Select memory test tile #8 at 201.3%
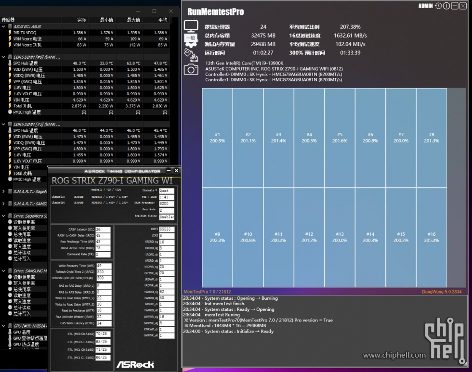The image size is (472, 372). tap(432, 138)
